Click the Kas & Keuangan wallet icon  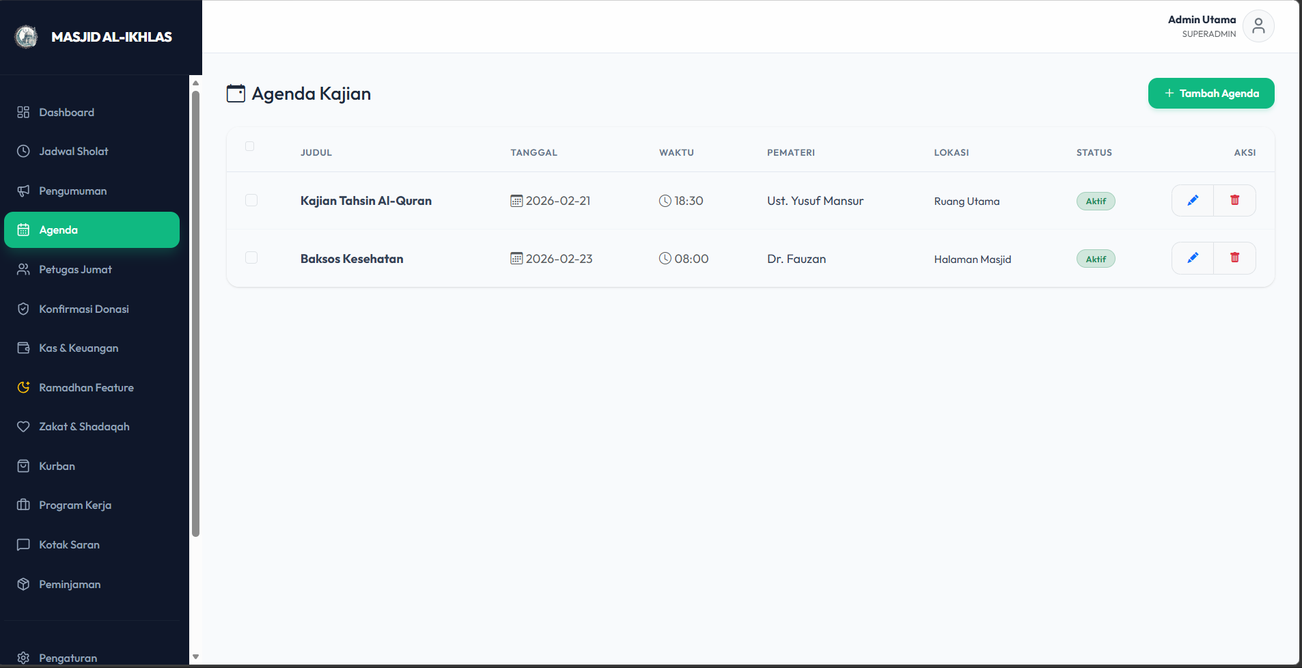[x=23, y=348]
